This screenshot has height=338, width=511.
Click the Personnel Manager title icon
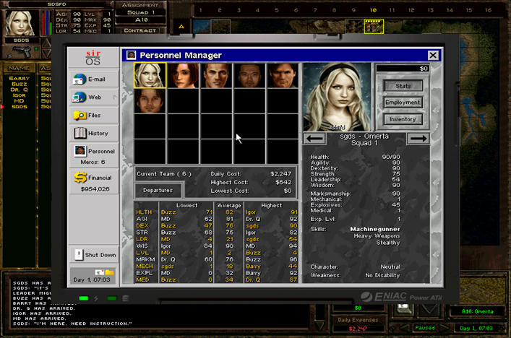[x=131, y=55]
